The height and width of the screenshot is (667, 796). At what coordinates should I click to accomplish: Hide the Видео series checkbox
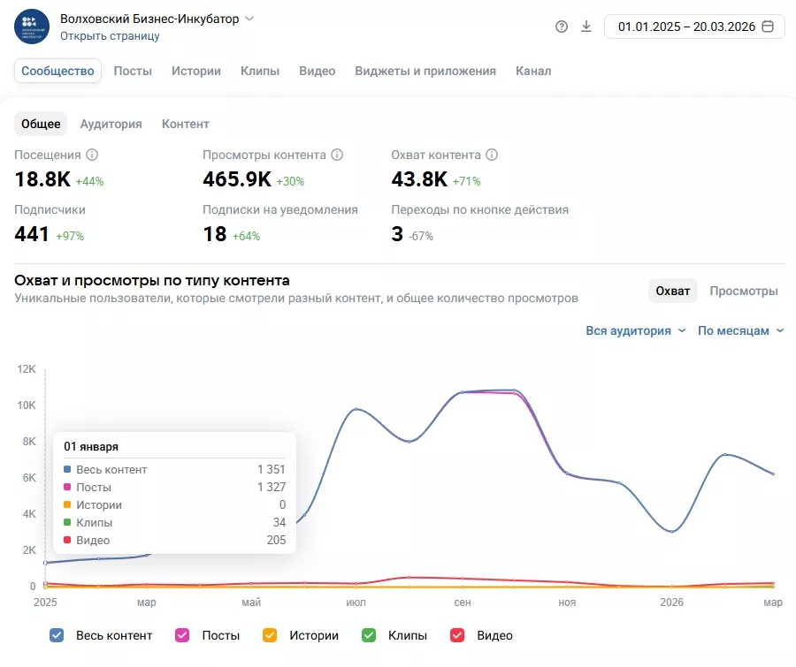tap(457, 635)
